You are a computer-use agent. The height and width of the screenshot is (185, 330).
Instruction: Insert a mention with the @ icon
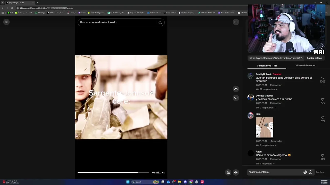[305, 172]
